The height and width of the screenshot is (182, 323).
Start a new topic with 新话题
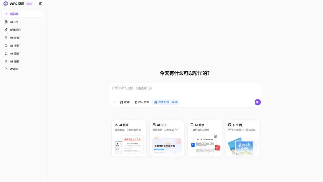23,14
